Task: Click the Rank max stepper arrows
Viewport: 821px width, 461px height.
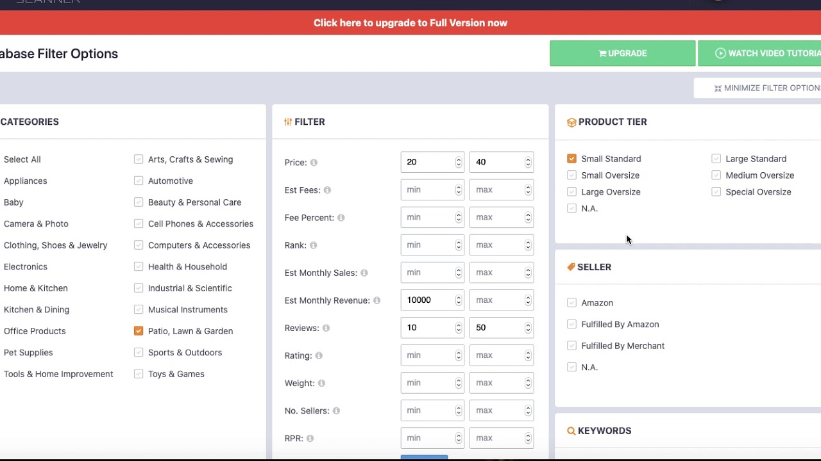Action: (x=528, y=245)
